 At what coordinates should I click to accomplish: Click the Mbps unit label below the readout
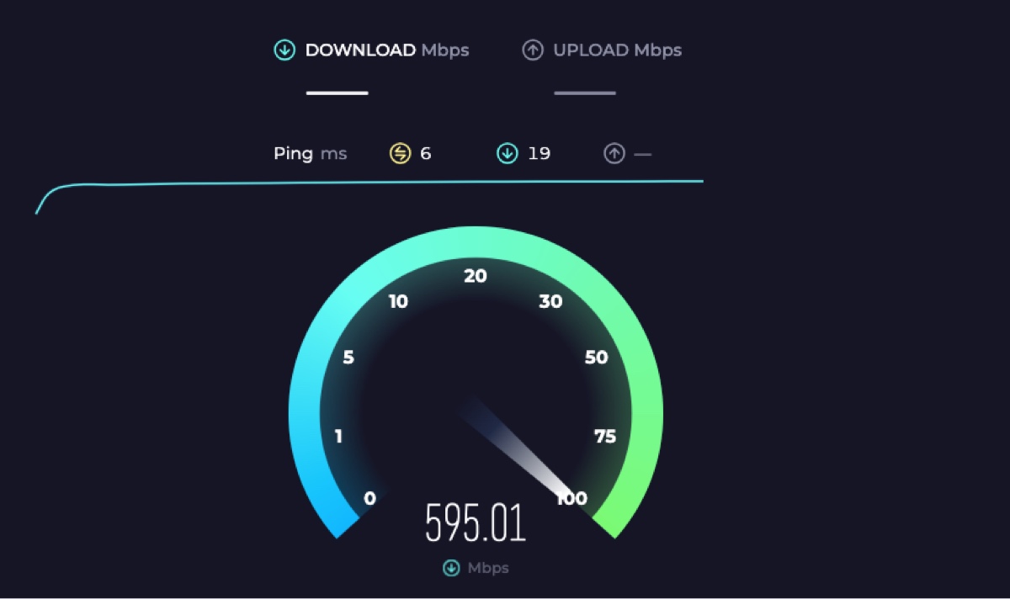pos(489,568)
